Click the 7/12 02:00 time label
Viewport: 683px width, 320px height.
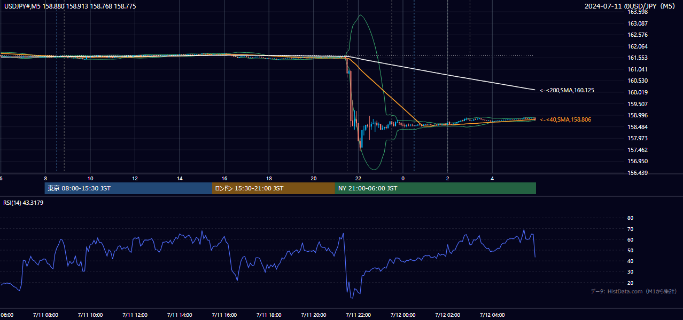[x=447, y=315]
